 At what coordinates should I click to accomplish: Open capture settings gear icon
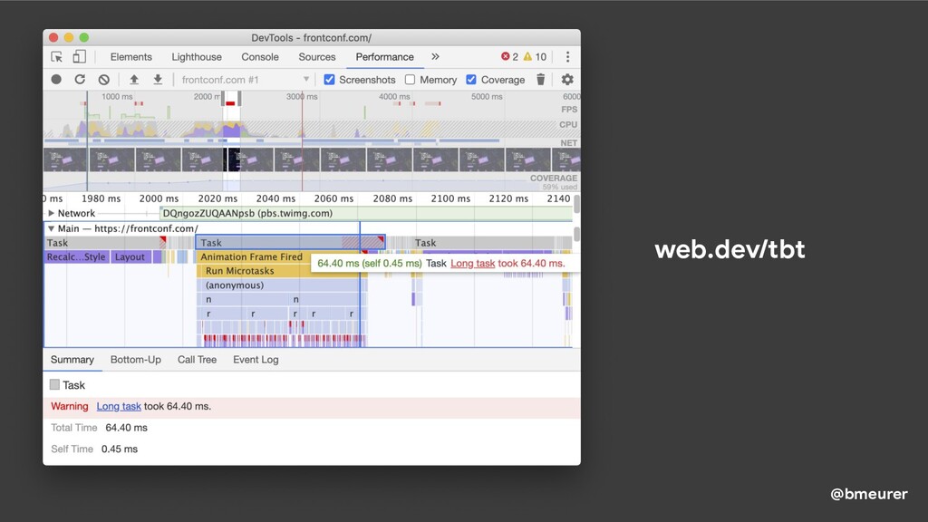pos(567,80)
